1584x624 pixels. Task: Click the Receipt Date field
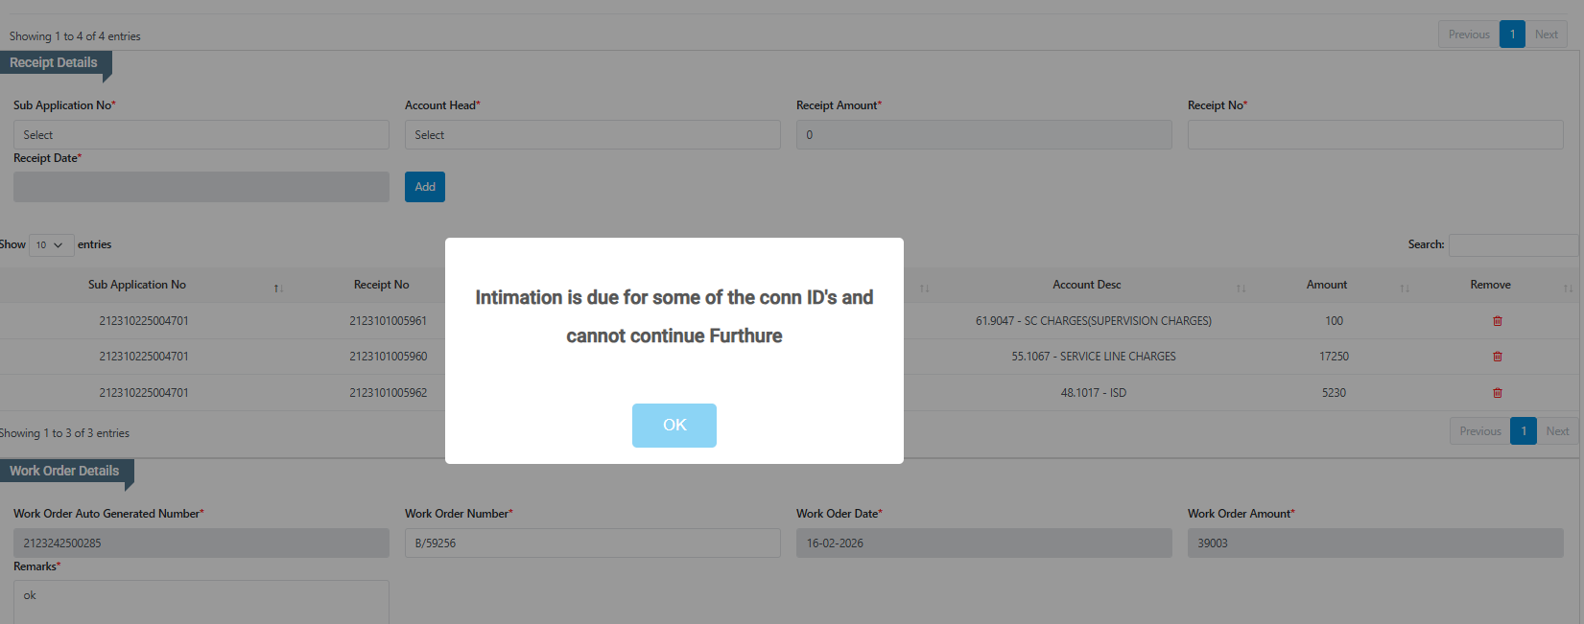point(201,187)
